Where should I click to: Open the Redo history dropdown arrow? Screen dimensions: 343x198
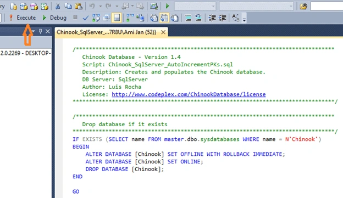[x=117, y=6]
